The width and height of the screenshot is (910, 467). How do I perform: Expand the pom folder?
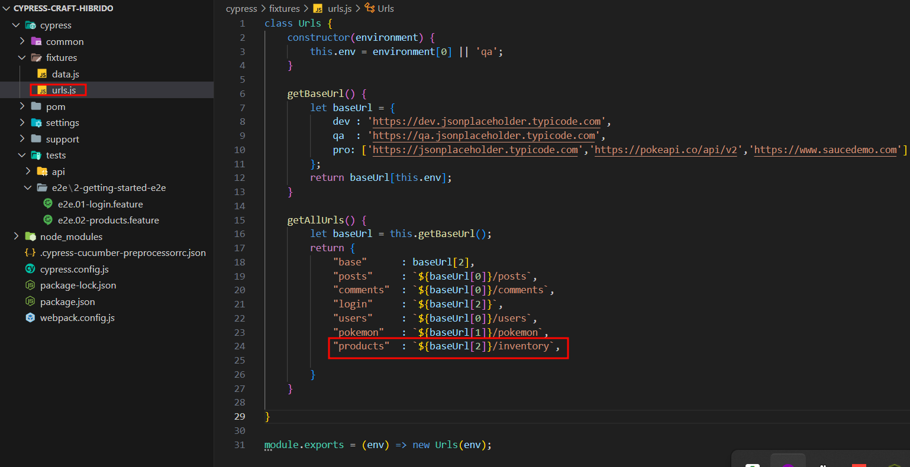coord(22,106)
